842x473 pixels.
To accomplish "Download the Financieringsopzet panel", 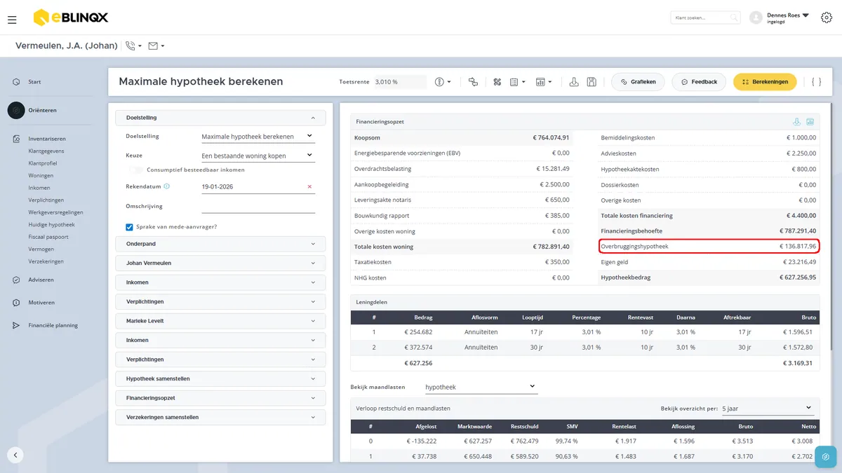I will pos(796,122).
